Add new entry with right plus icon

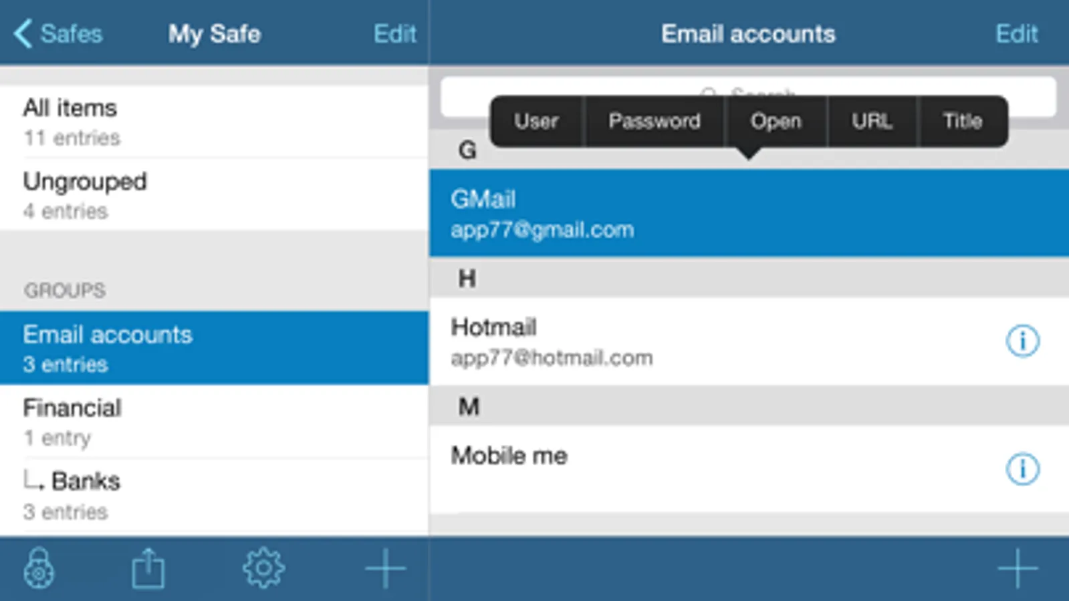[x=1018, y=569]
